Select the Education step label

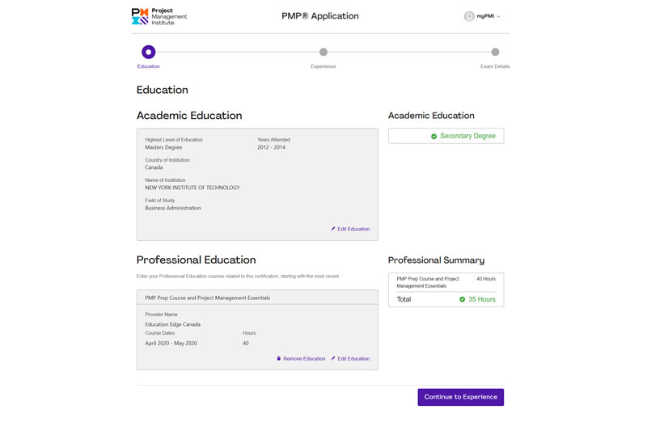pos(149,66)
